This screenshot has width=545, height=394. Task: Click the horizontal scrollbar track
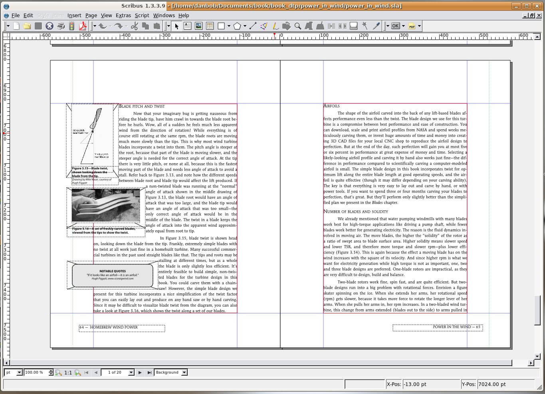point(261,363)
